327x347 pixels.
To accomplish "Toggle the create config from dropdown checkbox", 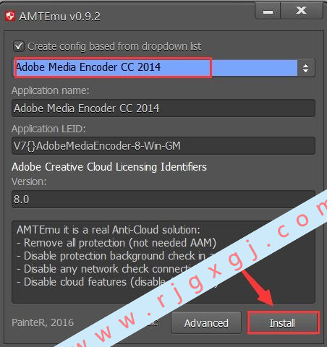I will (19, 46).
